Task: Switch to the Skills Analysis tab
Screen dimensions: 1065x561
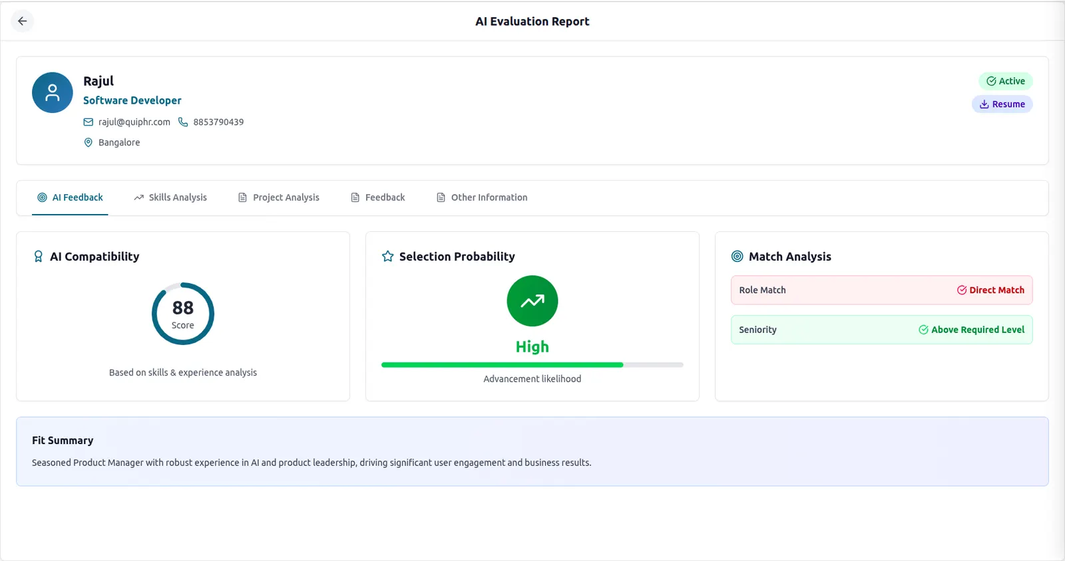Action: [170, 197]
